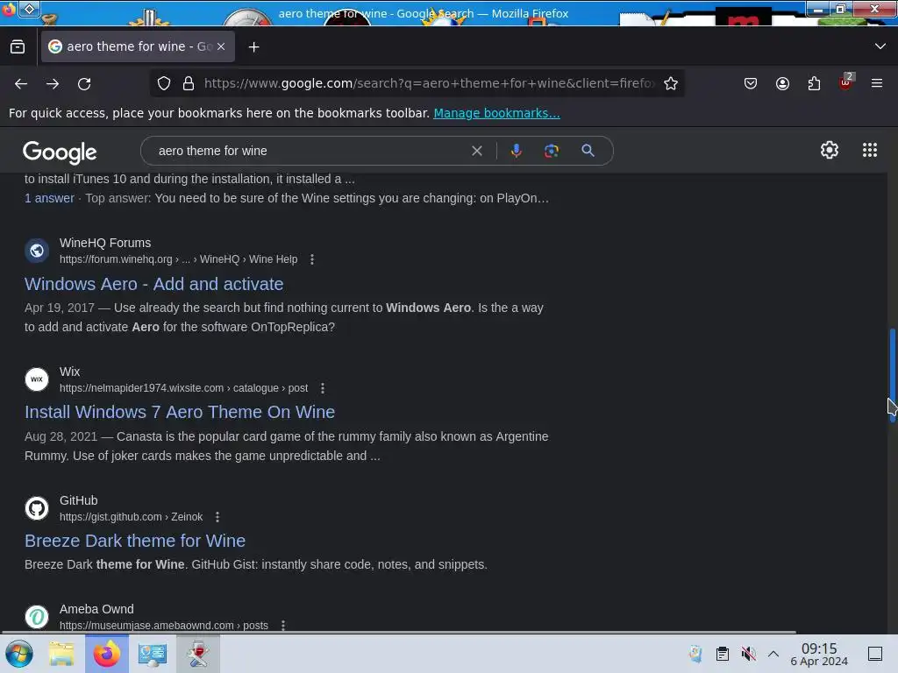Unmute audio from the volume tray icon
This screenshot has width=898, height=673.
click(748, 654)
